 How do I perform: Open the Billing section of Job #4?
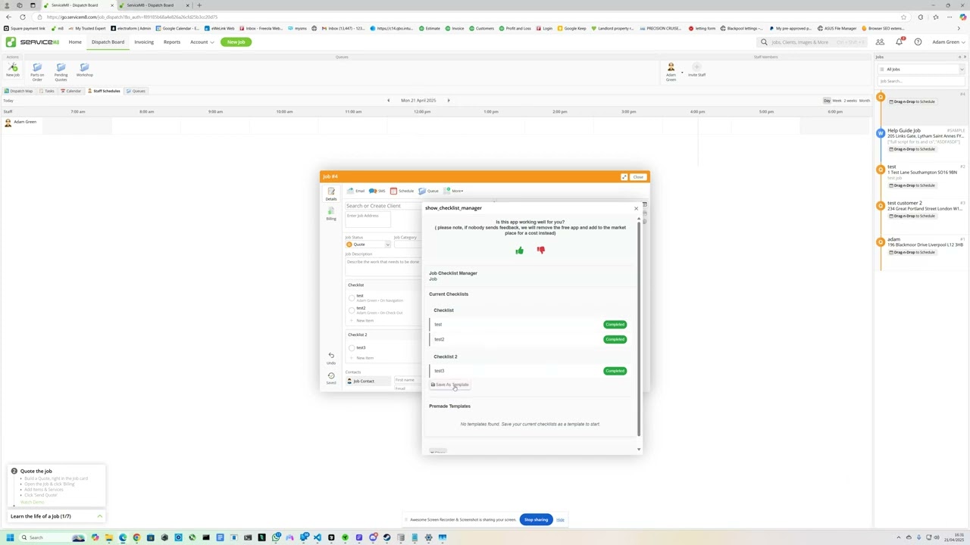(x=331, y=214)
